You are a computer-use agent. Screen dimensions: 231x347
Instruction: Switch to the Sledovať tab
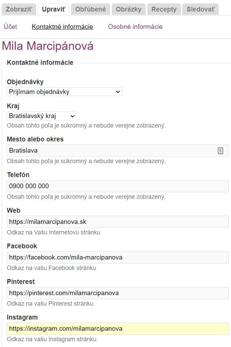tap(201, 9)
